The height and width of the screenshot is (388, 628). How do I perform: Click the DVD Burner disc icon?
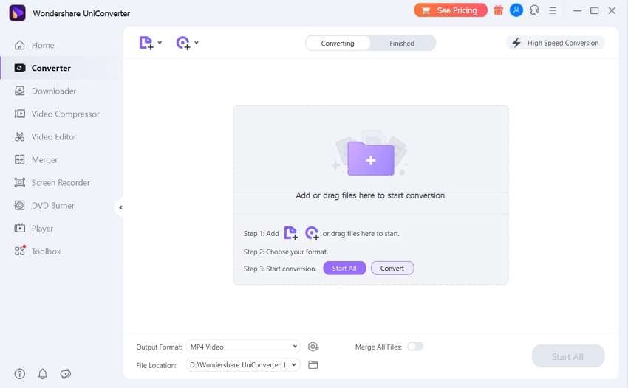coord(20,206)
